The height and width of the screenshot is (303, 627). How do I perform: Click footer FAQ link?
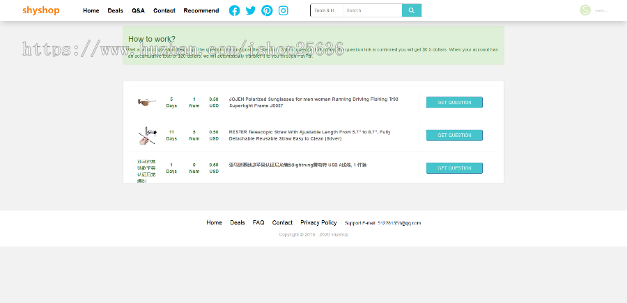click(258, 222)
